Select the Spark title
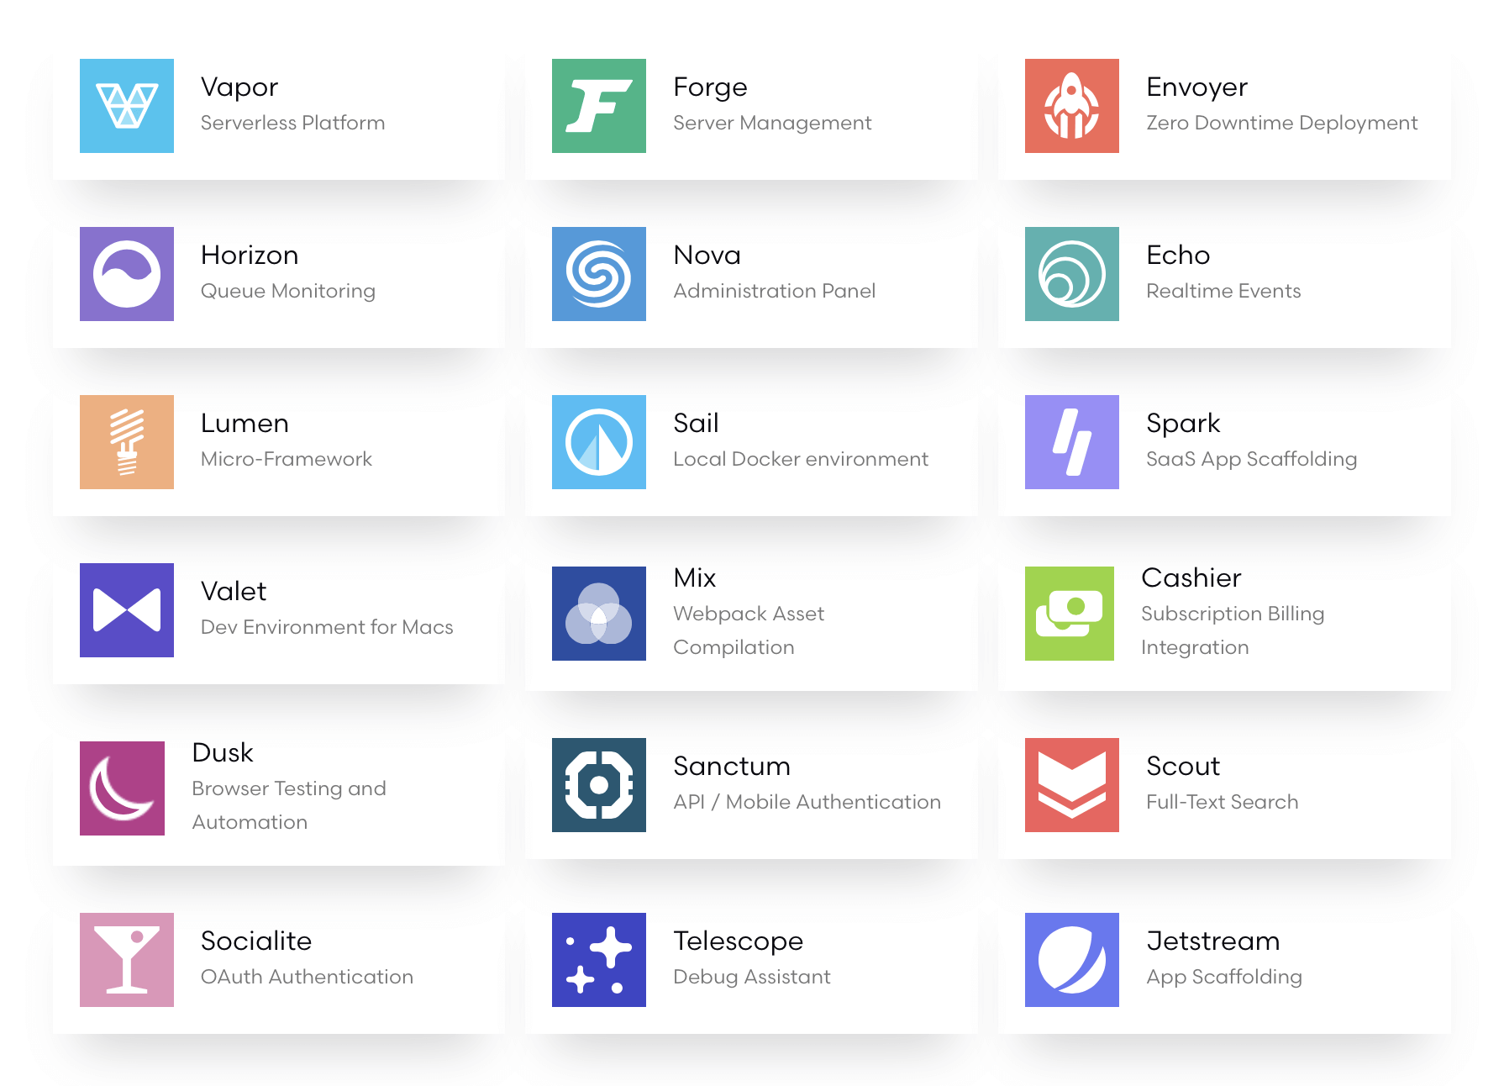This screenshot has width=1504, height=1086. click(1183, 424)
